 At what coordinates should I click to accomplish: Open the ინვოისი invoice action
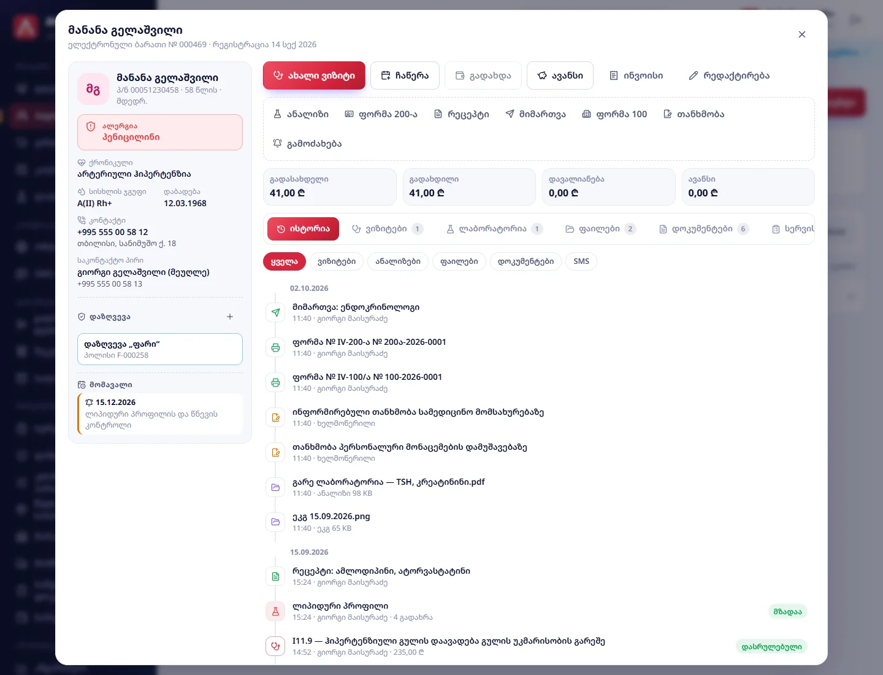[636, 75]
